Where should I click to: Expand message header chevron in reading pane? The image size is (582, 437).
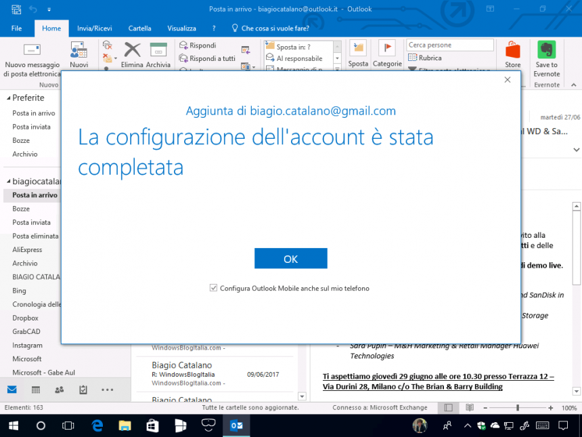point(577,150)
